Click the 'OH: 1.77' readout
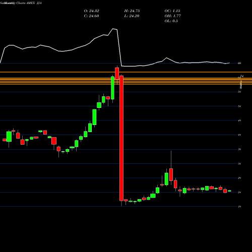The width and height of the screenshot is (252, 252). [172, 16]
